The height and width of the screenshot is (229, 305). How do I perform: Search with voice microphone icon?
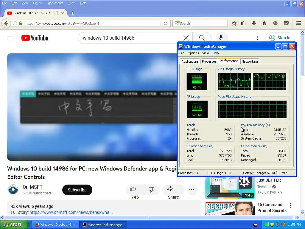pyautogui.click(x=221, y=38)
